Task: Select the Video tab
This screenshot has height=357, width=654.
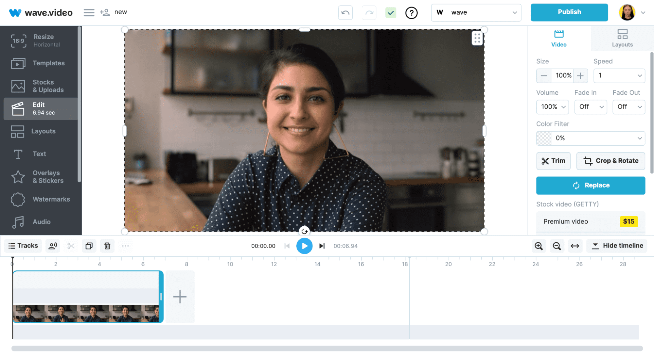Action: 558,39
